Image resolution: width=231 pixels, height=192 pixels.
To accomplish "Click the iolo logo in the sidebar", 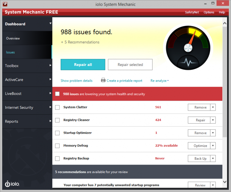I will click(x=12, y=184).
